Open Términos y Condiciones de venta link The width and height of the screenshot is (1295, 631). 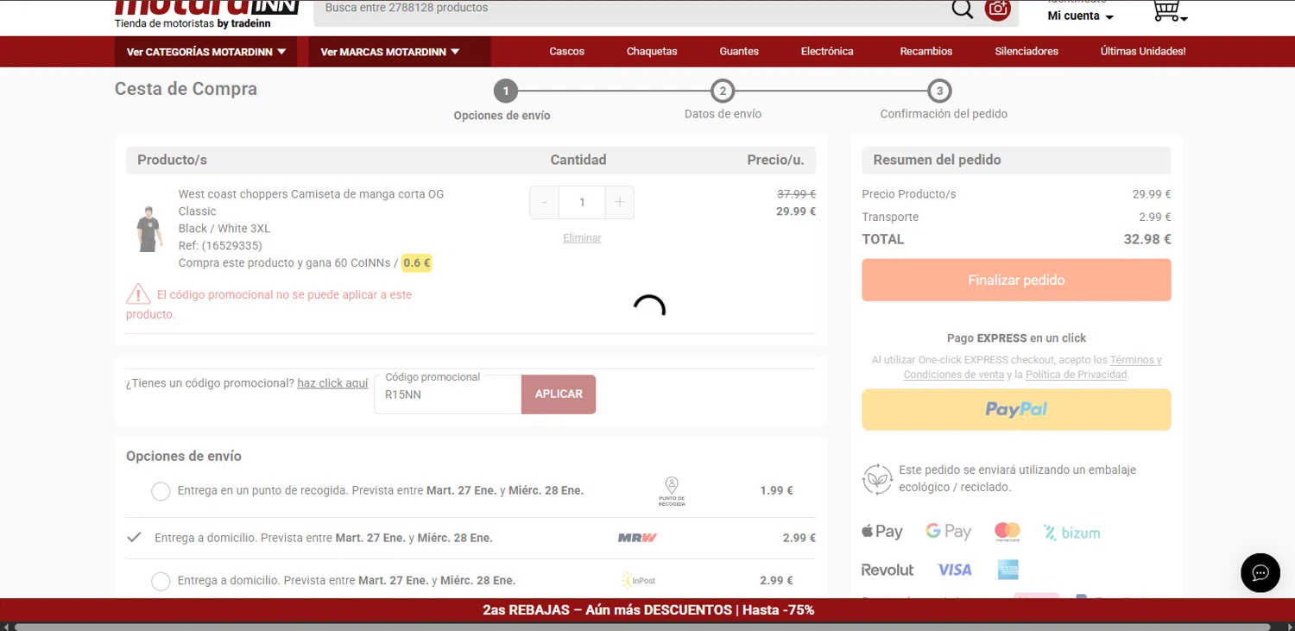coord(1033,368)
